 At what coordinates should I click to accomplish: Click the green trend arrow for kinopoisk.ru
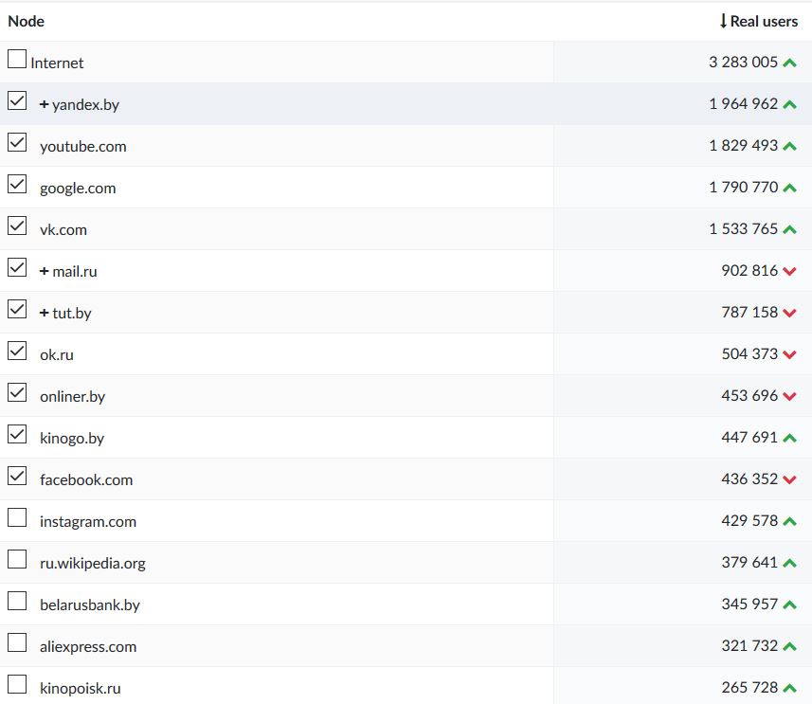tap(789, 688)
